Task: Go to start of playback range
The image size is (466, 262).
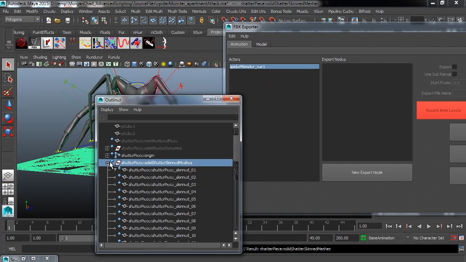Action: coord(389,226)
